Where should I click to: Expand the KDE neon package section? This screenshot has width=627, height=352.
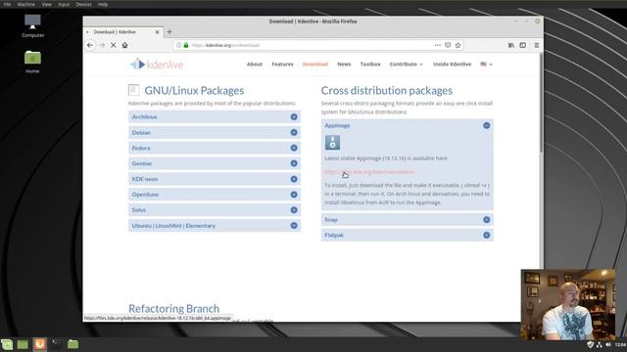tap(215, 179)
